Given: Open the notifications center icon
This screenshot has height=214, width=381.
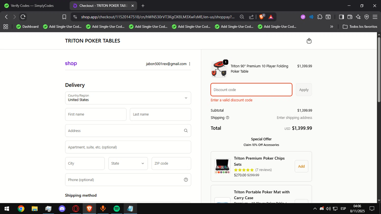Looking at the screenshot, I should click(x=372, y=209).
